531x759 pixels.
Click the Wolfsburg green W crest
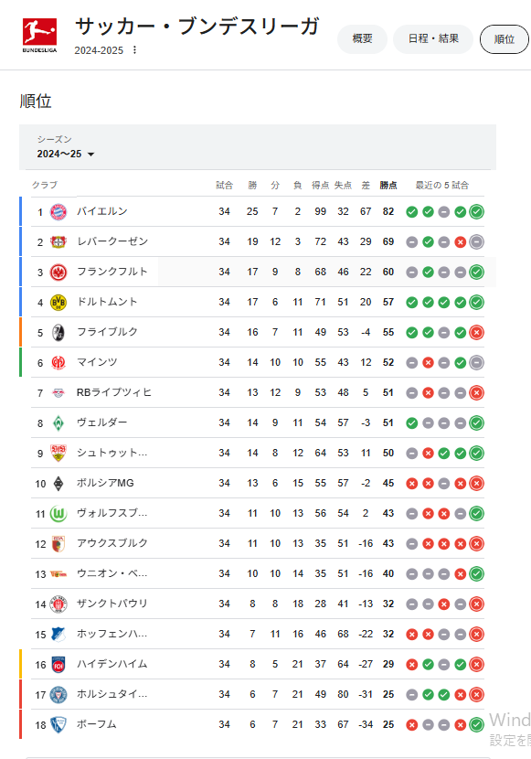click(58, 514)
